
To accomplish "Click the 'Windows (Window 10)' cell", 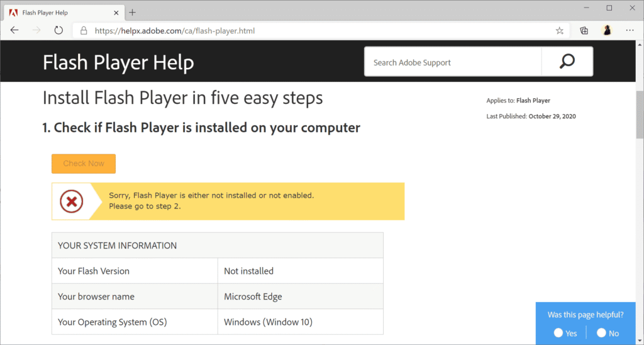I will (300, 322).
